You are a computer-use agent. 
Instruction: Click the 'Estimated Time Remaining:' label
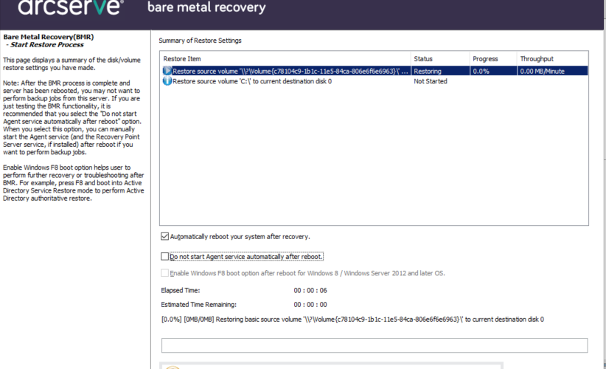coord(198,305)
